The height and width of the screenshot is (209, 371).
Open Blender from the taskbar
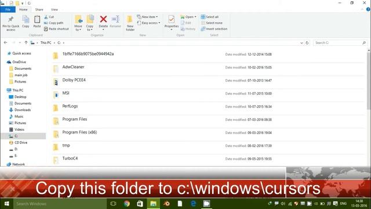pyautogui.click(x=166, y=204)
